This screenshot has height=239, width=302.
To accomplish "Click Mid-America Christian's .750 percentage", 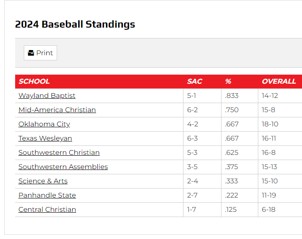I will pyautogui.click(x=232, y=110).
